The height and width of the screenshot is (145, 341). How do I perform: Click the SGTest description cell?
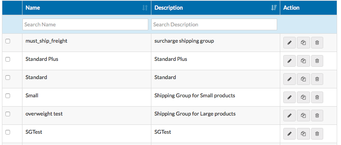(216, 134)
